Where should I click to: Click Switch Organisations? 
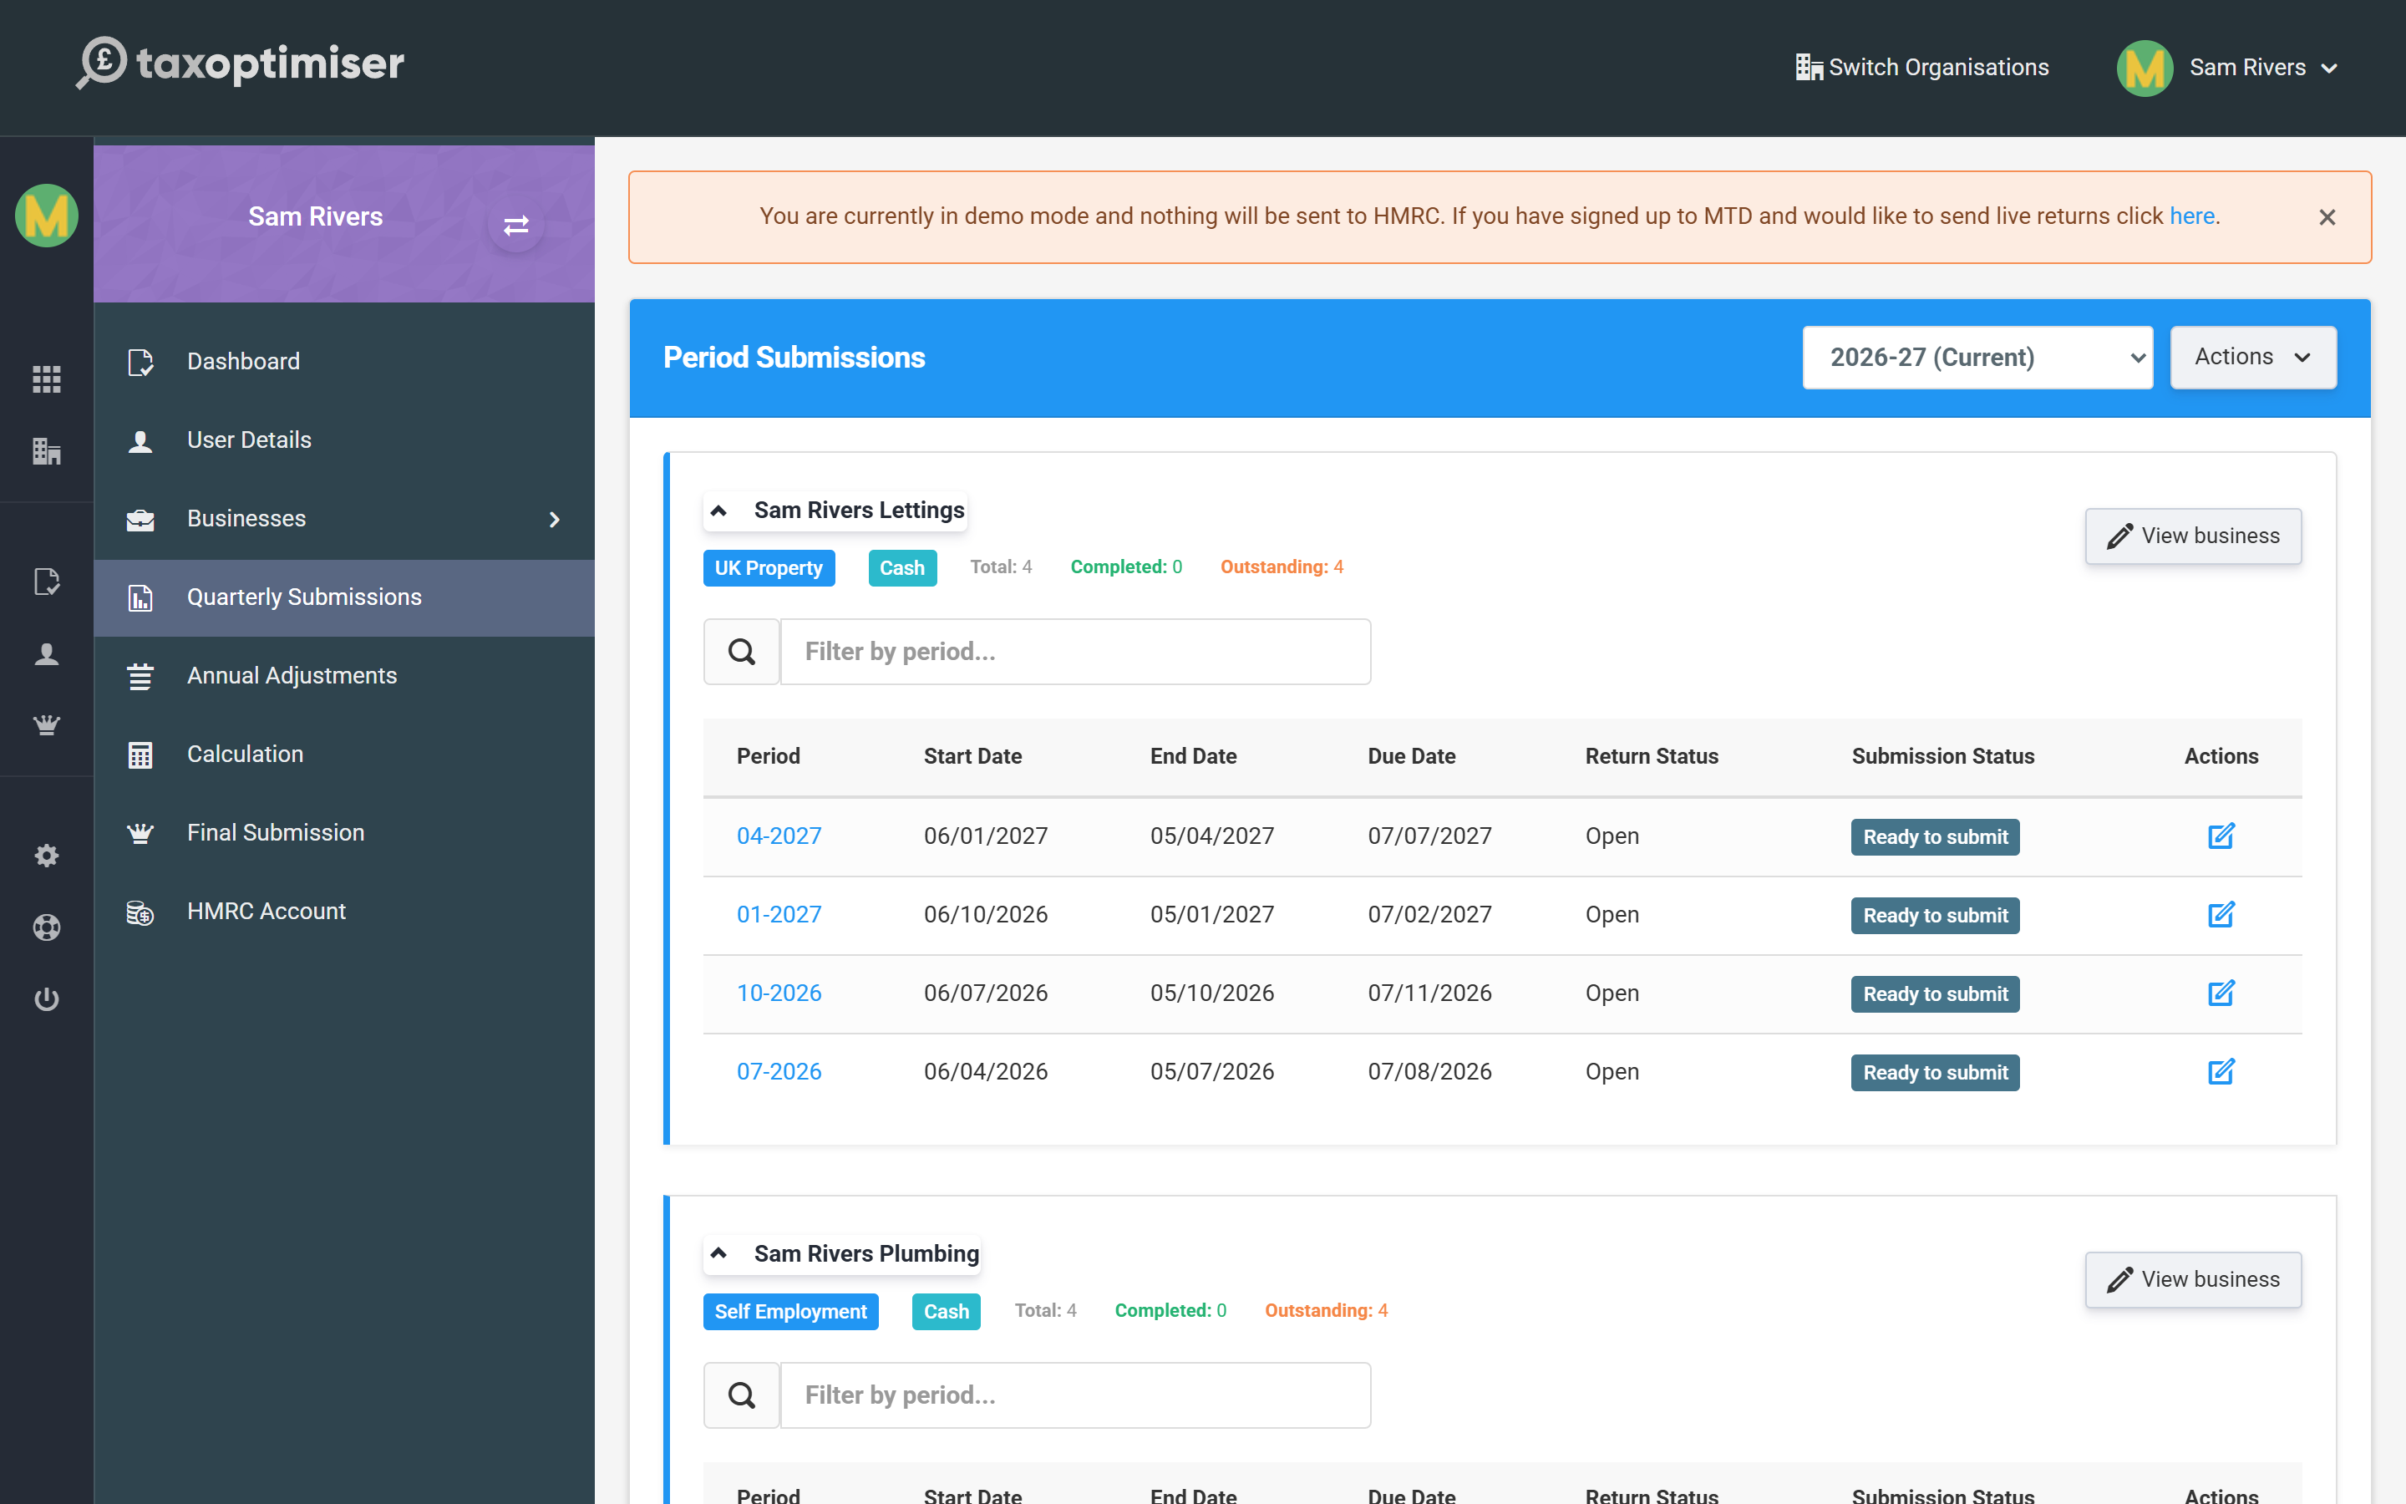(x=1921, y=68)
